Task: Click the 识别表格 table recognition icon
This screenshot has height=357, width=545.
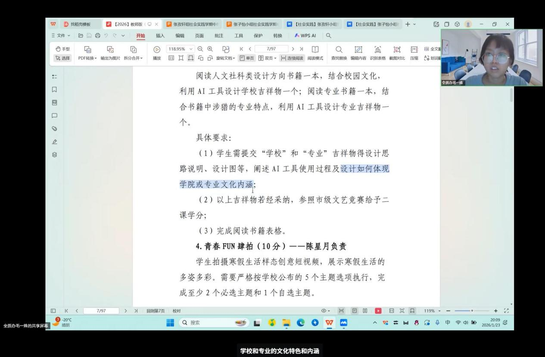Action: click(x=377, y=50)
